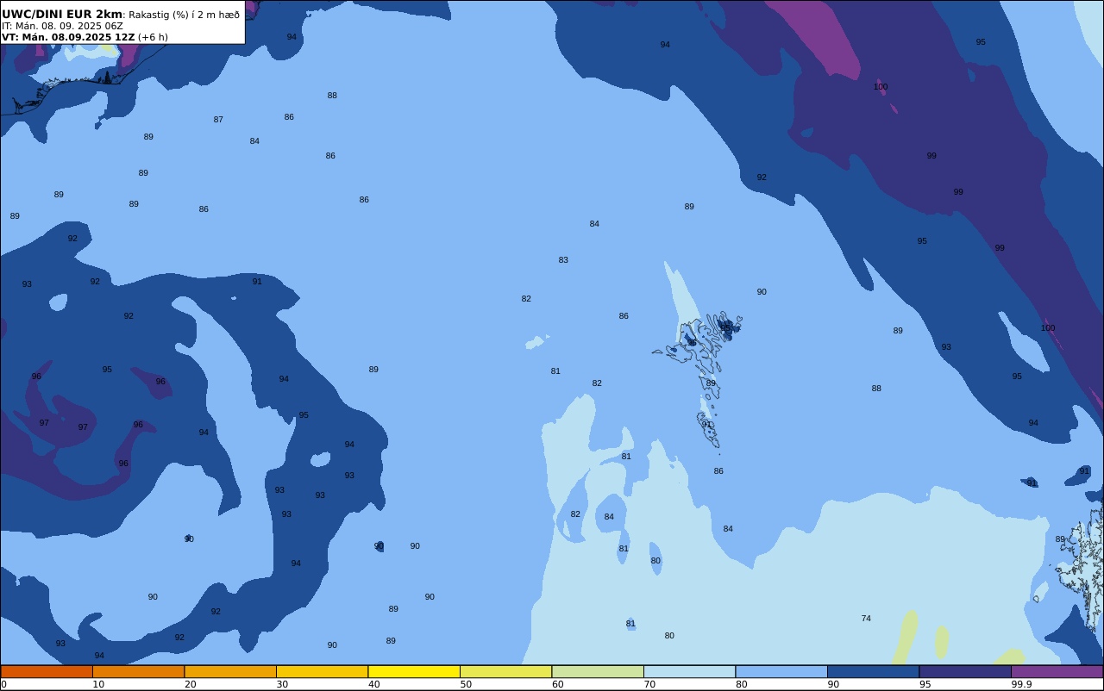Click the dark blue 90–95 legend swatch
Image resolution: width=1104 pixels, height=691 pixels.
pos(873,671)
